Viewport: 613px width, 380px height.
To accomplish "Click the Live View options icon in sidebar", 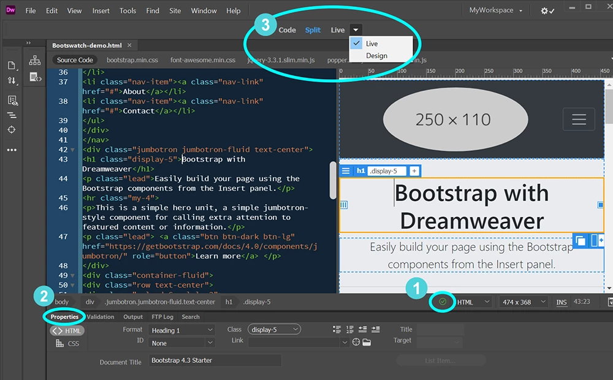I will [x=12, y=101].
